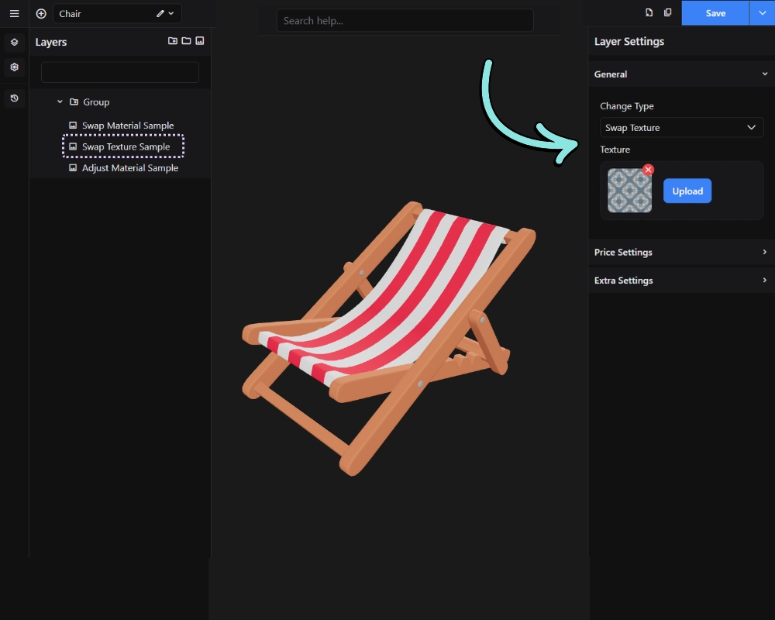Open the history sidebar icon
This screenshot has height=620, width=775.
click(14, 98)
